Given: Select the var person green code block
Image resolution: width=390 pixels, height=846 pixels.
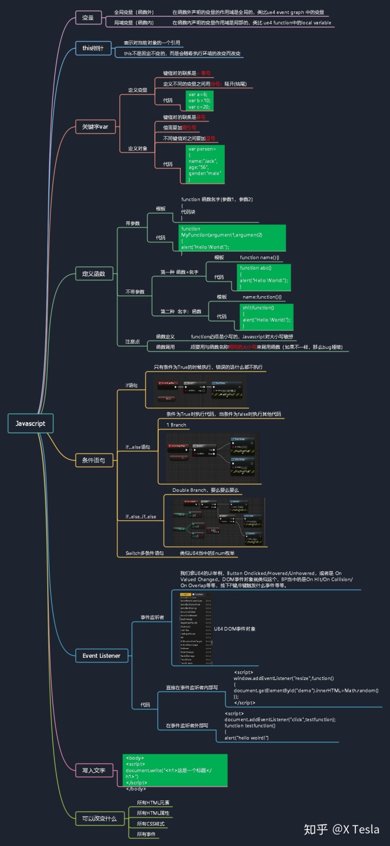Looking at the screenshot, I should coord(205,164).
